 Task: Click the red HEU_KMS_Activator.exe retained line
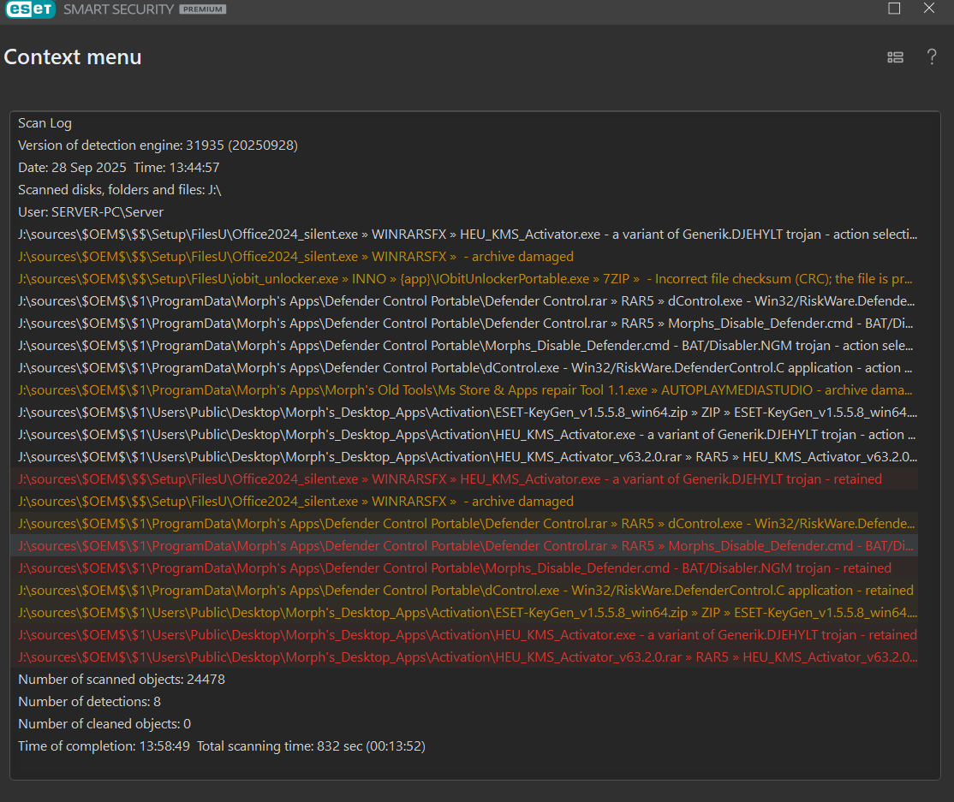point(467,635)
